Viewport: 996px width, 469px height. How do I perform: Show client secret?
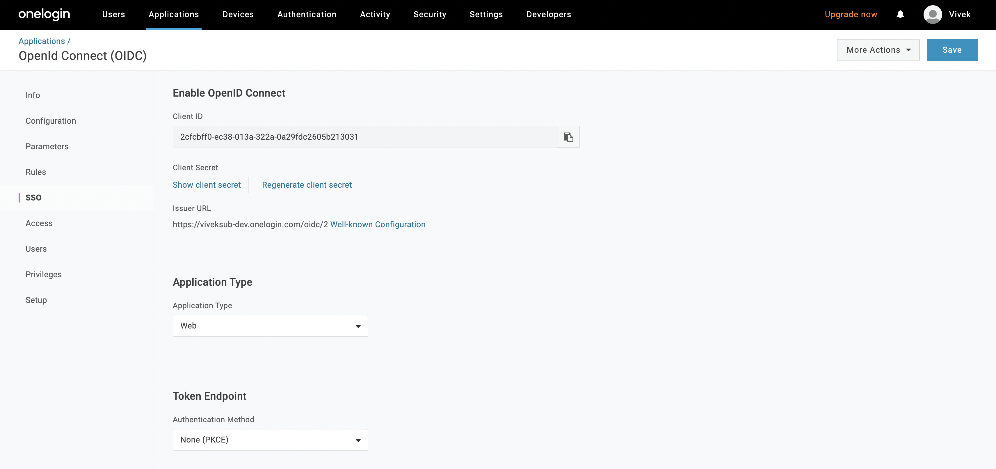pos(207,185)
